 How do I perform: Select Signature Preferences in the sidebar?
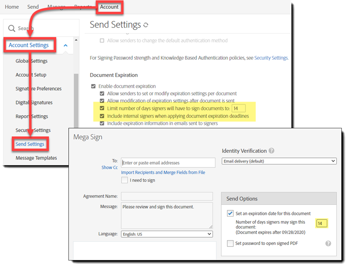click(x=38, y=88)
